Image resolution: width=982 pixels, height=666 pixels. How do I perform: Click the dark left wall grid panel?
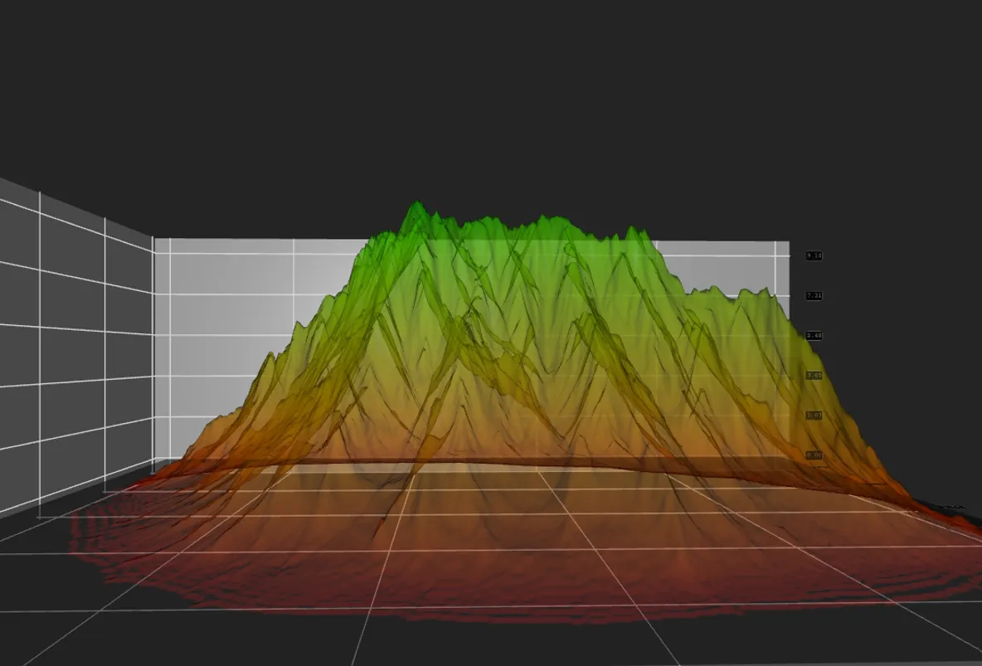tap(75, 348)
